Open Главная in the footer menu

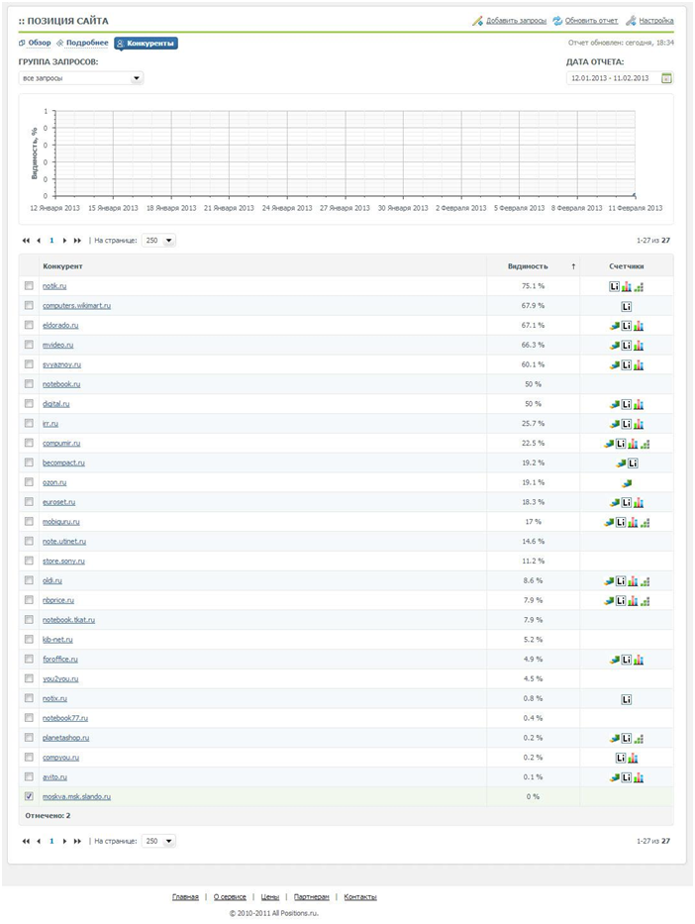tap(185, 897)
